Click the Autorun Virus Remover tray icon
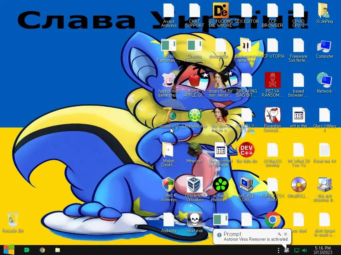The height and width of the screenshot is (255, 341). click(287, 250)
